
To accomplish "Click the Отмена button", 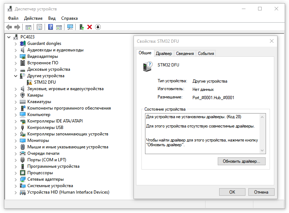I will coord(261,192).
